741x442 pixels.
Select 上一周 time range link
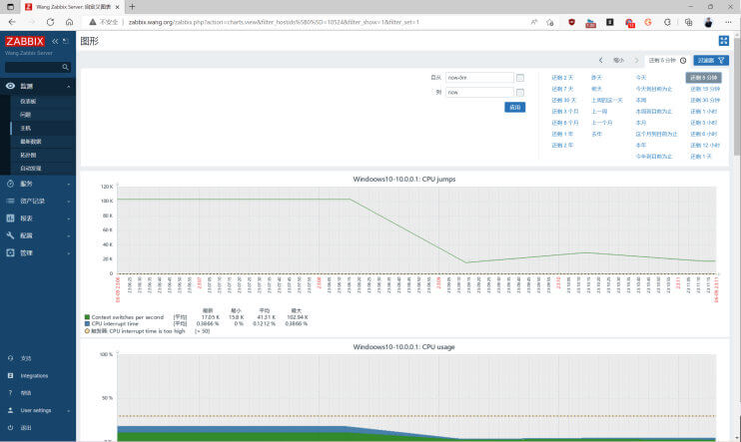[599, 112]
